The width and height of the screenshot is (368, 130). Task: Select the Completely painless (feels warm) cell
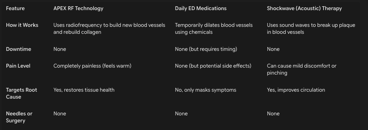[92, 66]
